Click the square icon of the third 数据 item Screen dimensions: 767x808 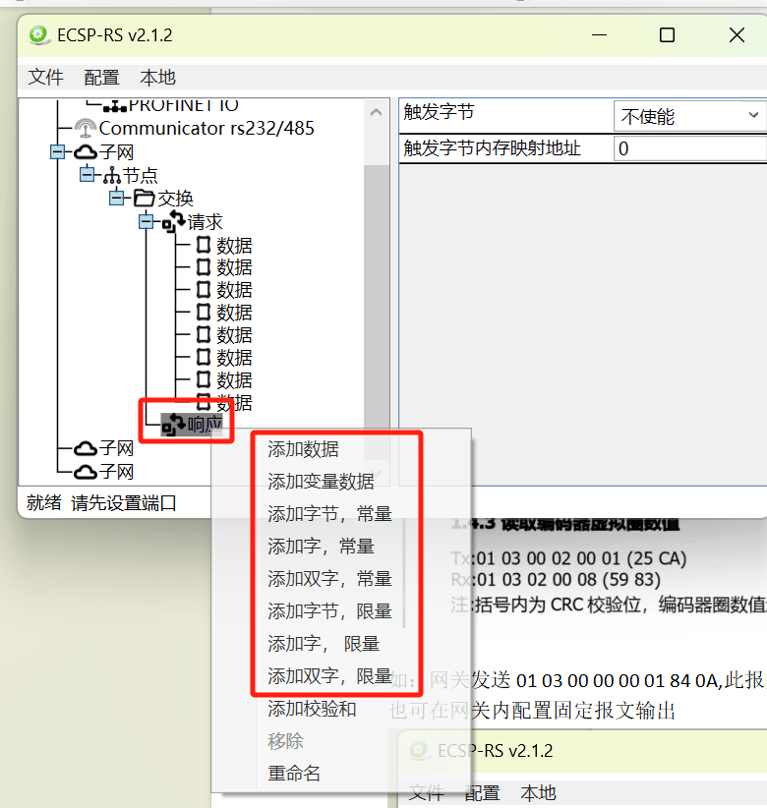click(204, 290)
